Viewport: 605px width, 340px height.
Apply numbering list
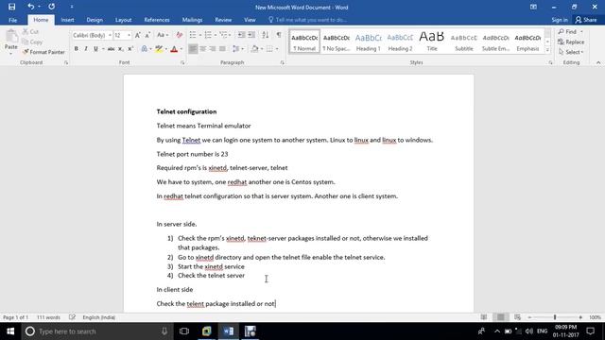[x=208, y=35]
